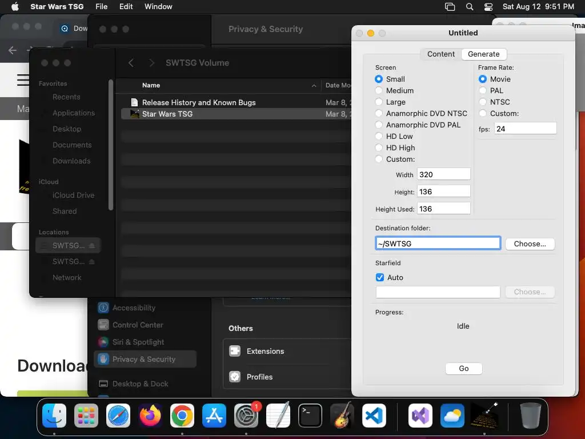The height and width of the screenshot is (439, 585).
Task: Launch Google Chrome from the Dock
Action: (182, 416)
